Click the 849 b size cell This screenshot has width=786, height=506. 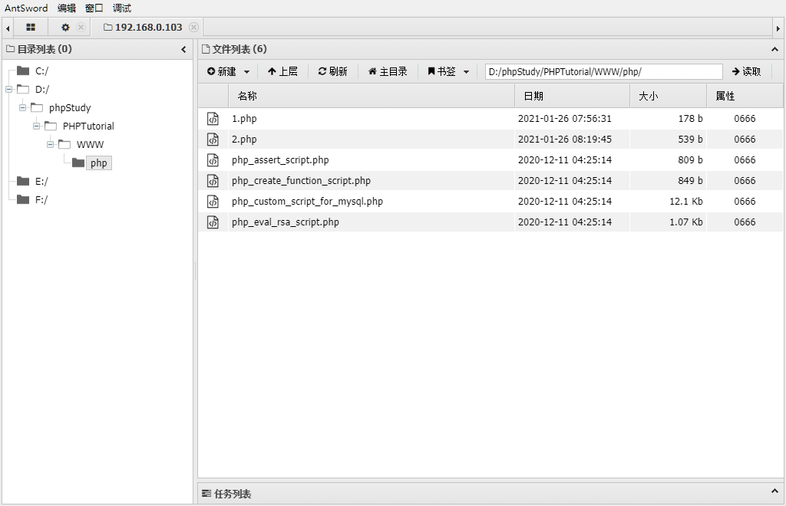tap(690, 181)
